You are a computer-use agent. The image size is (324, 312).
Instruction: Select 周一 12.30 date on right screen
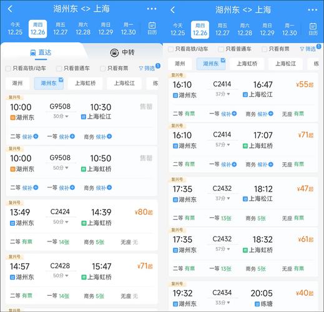click(290, 29)
